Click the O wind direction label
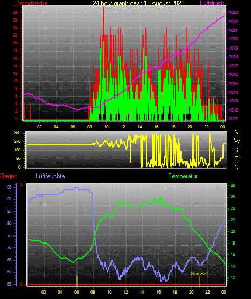Image resolution: width=251 pixels, height=299 pixels. point(236,158)
